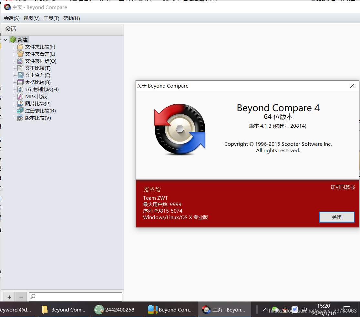The image size is (360, 317).
Task: Click the 文件夹比较(F) folder icon
Action: pos(20,47)
